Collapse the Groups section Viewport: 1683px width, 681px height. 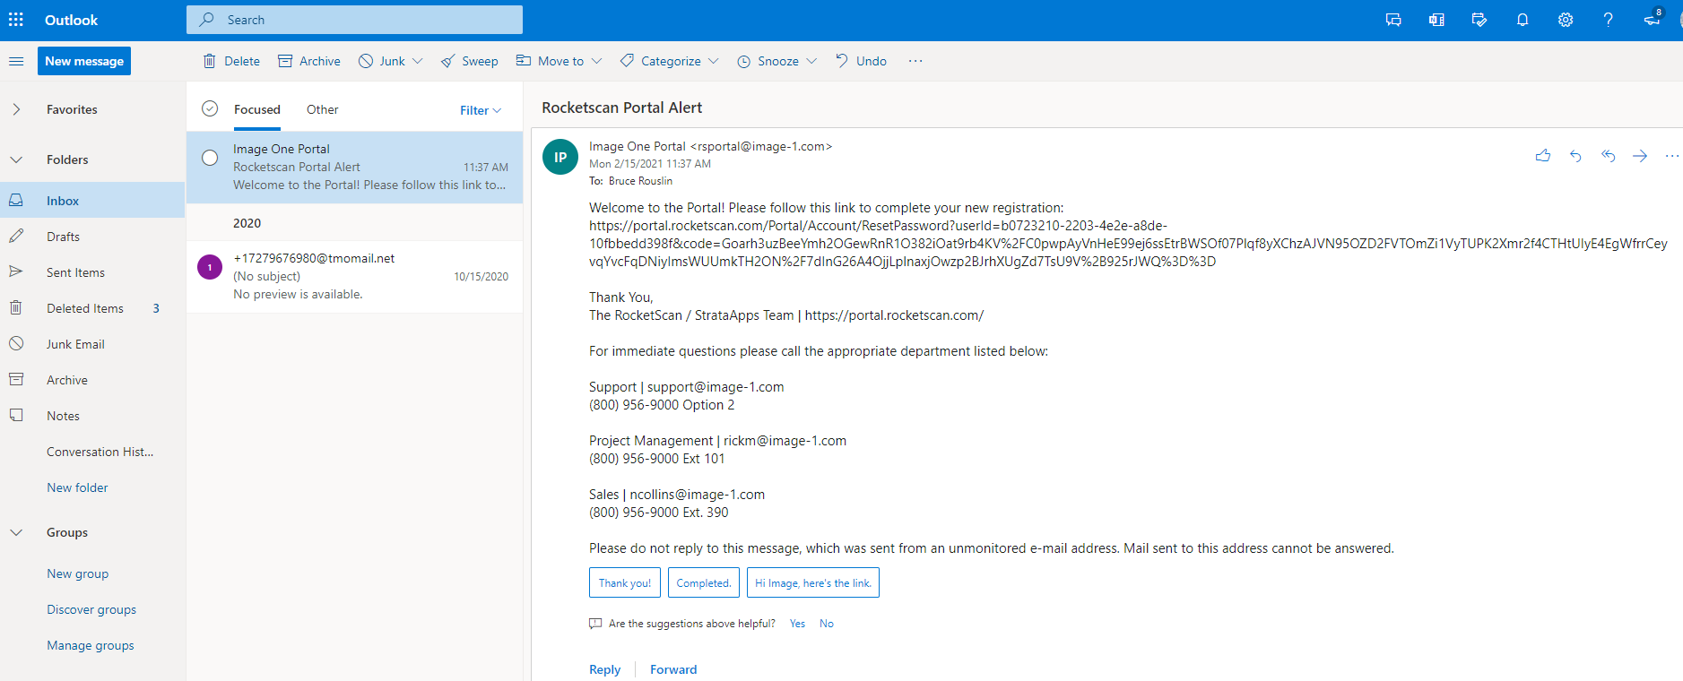point(16,532)
